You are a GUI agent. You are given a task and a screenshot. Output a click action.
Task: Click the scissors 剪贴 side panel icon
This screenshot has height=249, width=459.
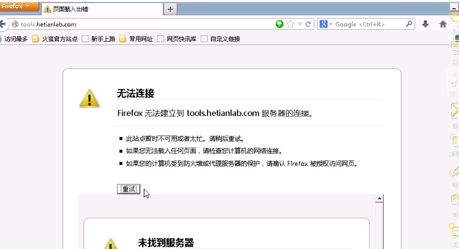[455, 79]
